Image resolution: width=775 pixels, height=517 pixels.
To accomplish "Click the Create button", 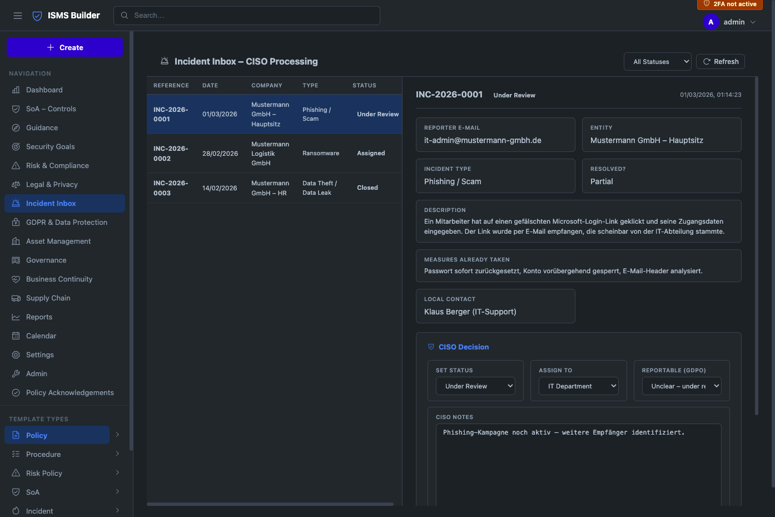I will coord(64,47).
